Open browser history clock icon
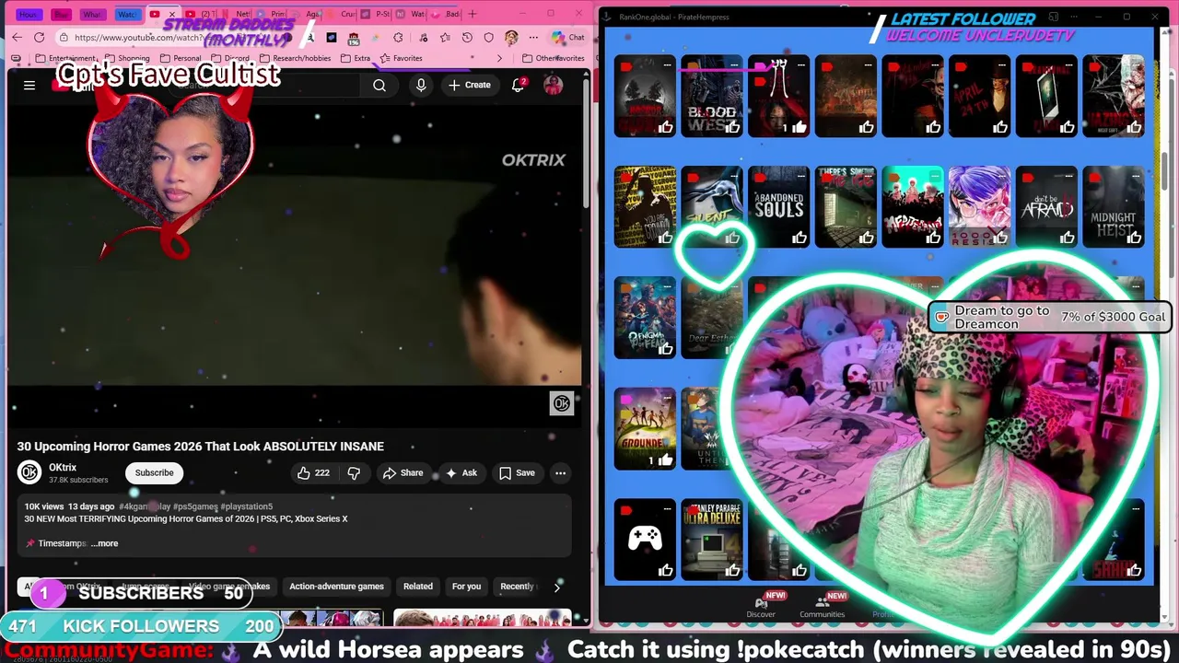The width and height of the screenshot is (1179, 663). pos(467,37)
